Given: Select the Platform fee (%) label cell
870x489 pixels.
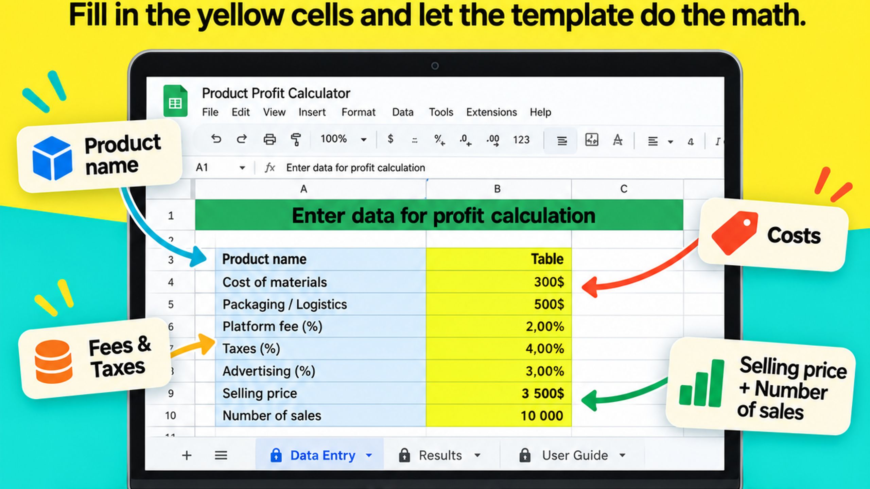Looking at the screenshot, I should tap(320, 326).
